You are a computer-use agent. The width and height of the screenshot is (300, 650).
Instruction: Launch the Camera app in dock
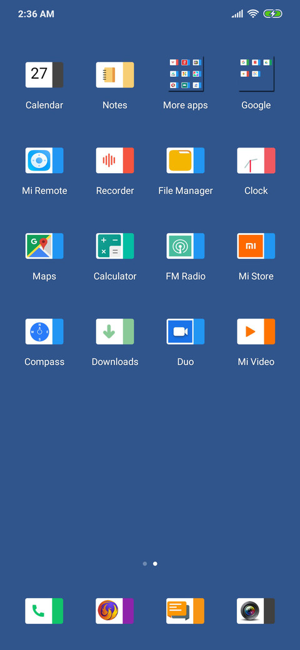(x=256, y=611)
